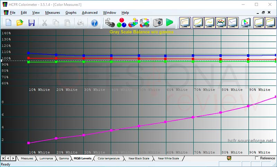Open the Window menu
Screen dimensions: 277x167
point(109,13)
